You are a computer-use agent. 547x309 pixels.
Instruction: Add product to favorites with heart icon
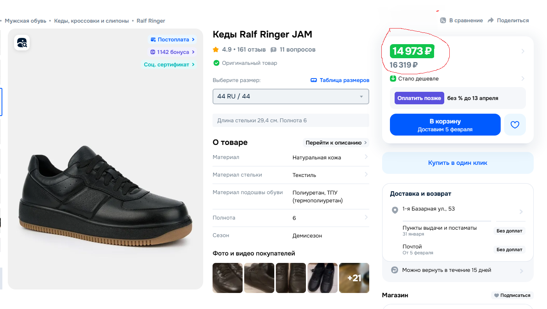[515, 125]
